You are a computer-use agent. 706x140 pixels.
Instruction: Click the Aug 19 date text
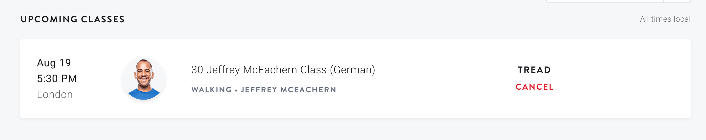54,63
